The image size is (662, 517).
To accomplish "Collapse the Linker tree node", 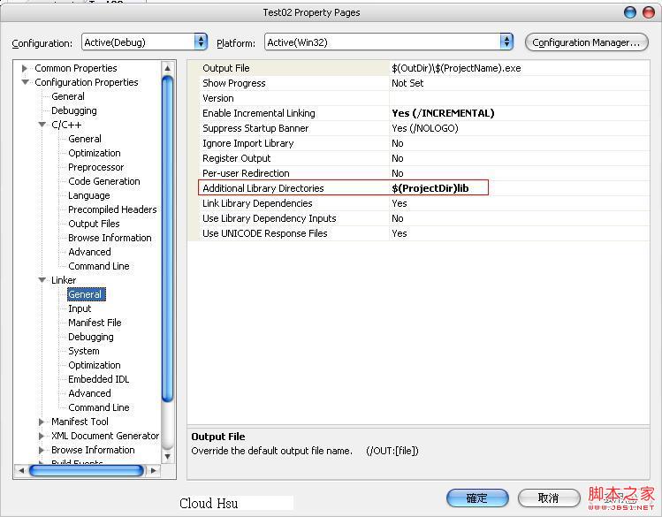I will tap(42, 280).
